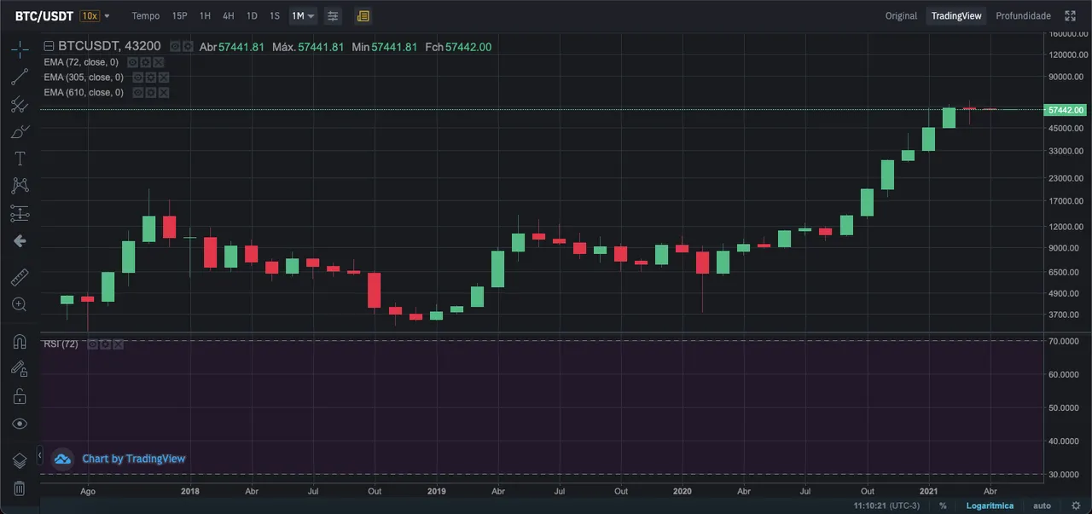Select the TradingView chart tab

(956, 16)
